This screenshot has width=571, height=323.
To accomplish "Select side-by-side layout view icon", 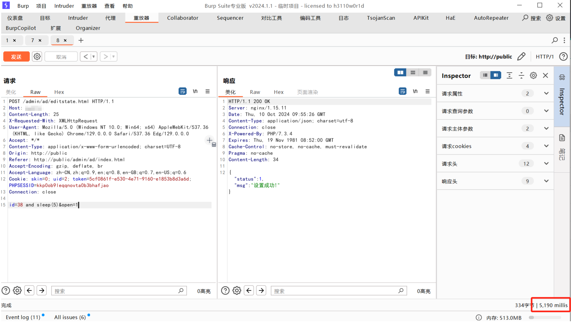I will (x=400, y=72).
